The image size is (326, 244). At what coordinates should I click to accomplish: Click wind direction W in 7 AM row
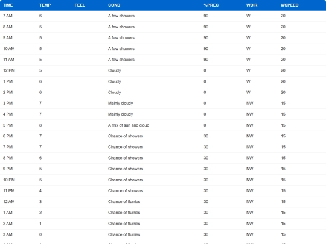248,16
